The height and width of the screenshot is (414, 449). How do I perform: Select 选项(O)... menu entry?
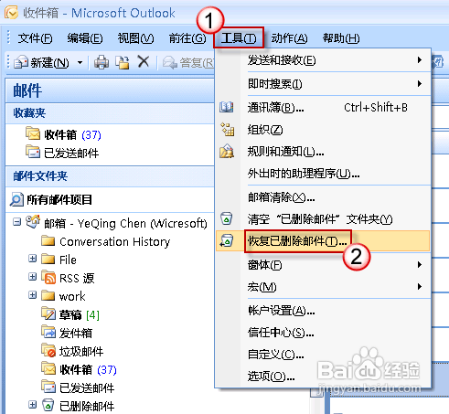323,377
